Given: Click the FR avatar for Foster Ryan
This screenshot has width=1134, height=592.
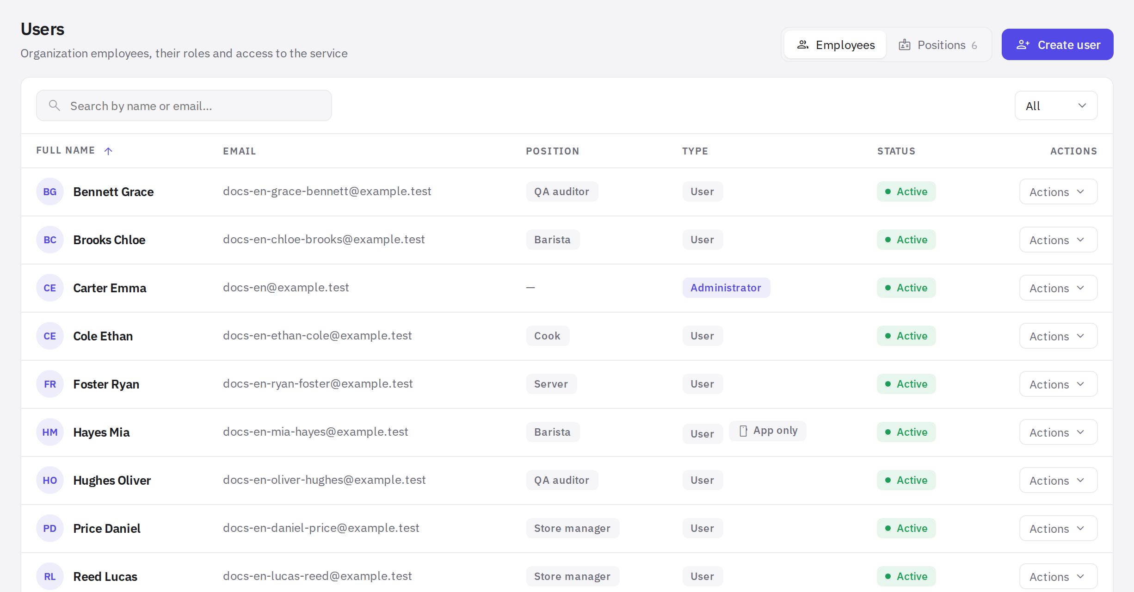Looking at the screenshot, I should (x=50, y=384).
